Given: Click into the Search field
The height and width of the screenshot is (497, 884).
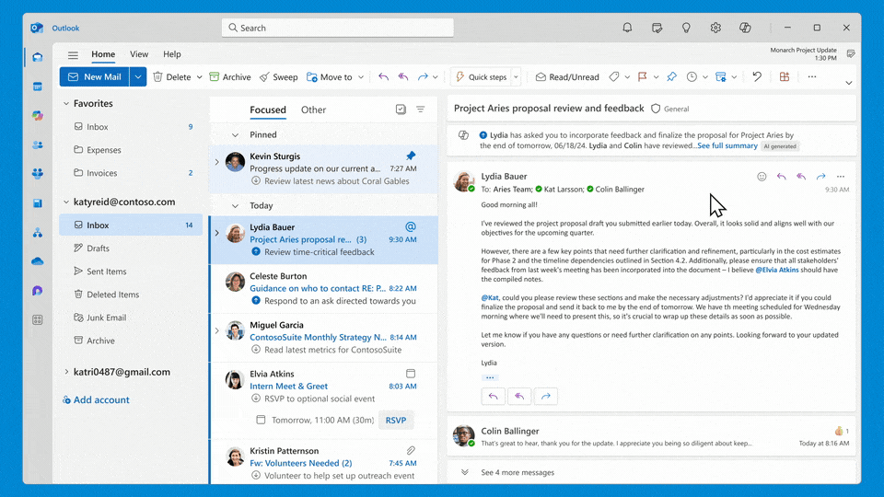Looking at the screenshot, I should point(338,28).
